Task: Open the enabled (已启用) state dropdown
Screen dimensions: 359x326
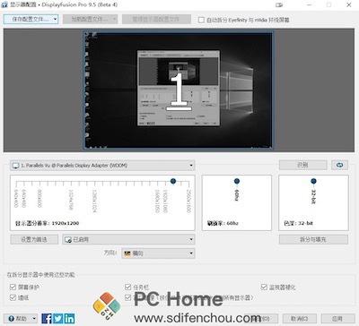Action: click(128, 239)
